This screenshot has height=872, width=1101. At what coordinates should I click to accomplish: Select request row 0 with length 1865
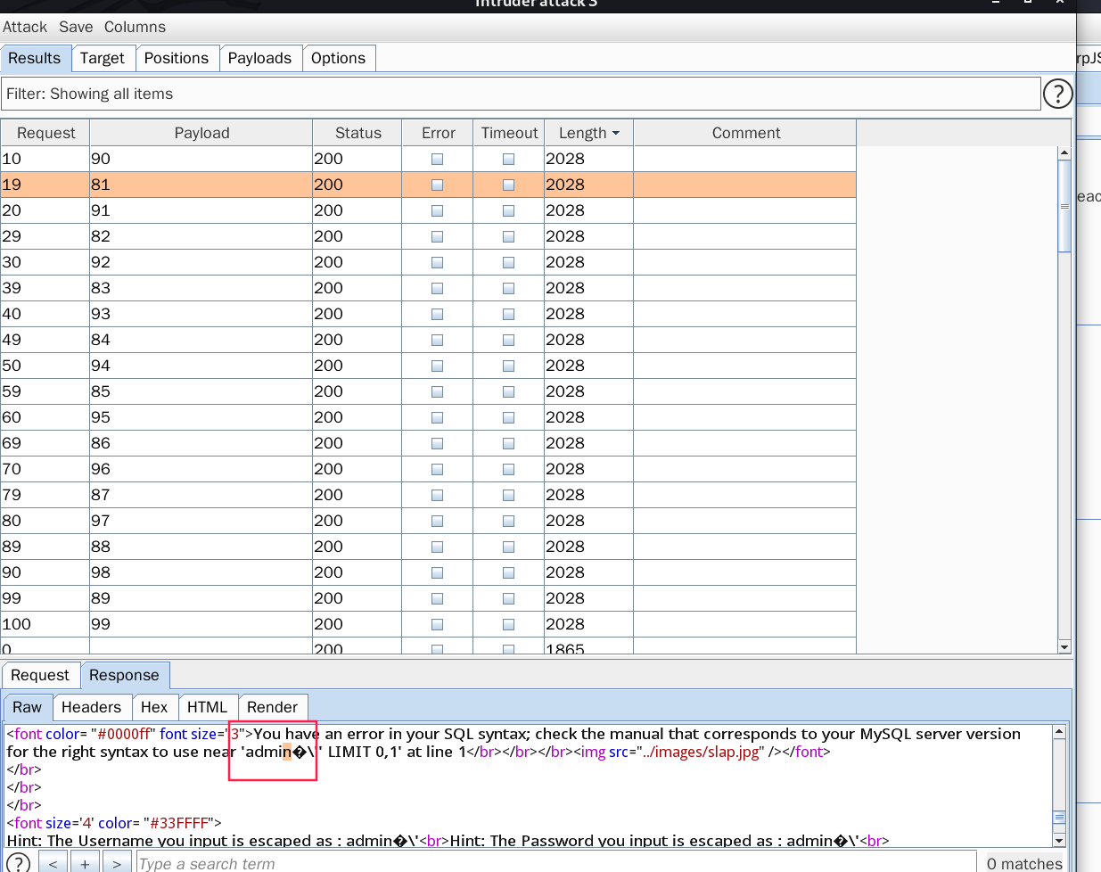click(428, 647)
